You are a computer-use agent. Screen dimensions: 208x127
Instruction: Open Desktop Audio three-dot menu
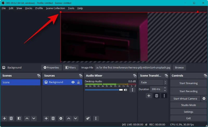(x=132, y=90)
